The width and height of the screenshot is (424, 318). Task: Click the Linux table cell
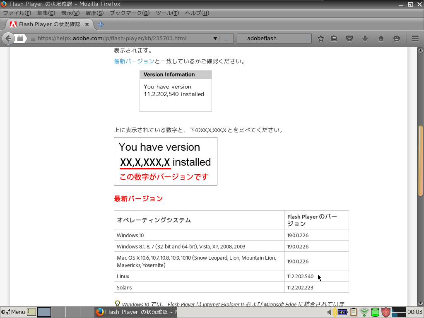[x=199, y=276]
